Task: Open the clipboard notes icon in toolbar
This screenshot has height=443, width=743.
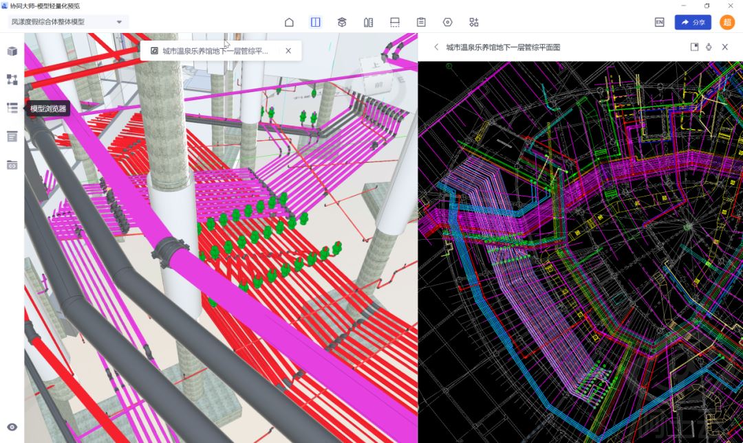Action: tap(421, 22)
